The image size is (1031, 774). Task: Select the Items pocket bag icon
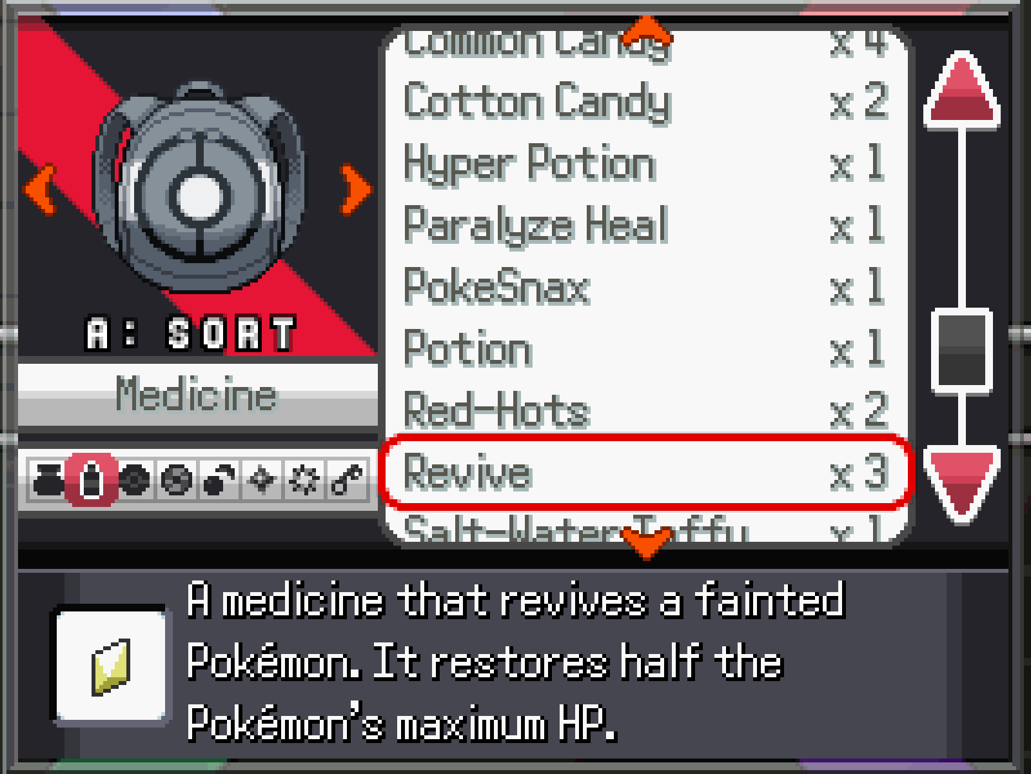click(x=47, y=479)
